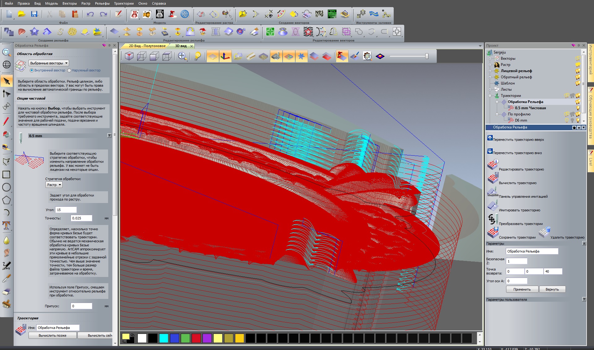Toggle visibility bulb for Обработка Рельефа tree row
Viewport: 594px width, 350px height.
click(x=578, y=102)
